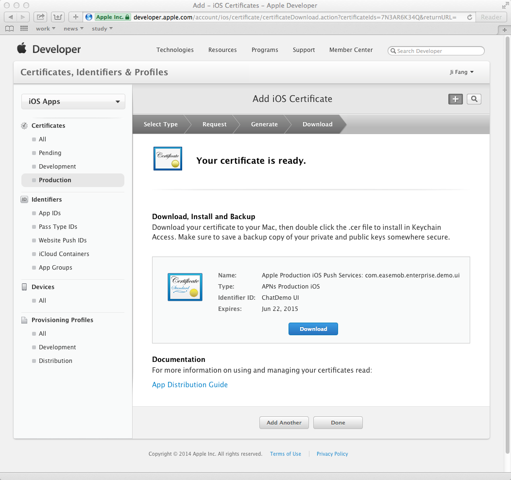Image resolution: width=511 pixels, height=480 pixels.
Task: Click the Provisioning Profiles document icon
Action: tap(24, 320)
